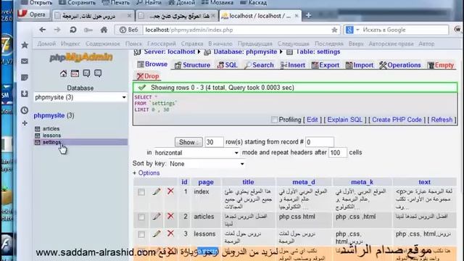The image size is (464, 261).
Task: Check the articles row checkbox
Action: [x=141, y=217]
